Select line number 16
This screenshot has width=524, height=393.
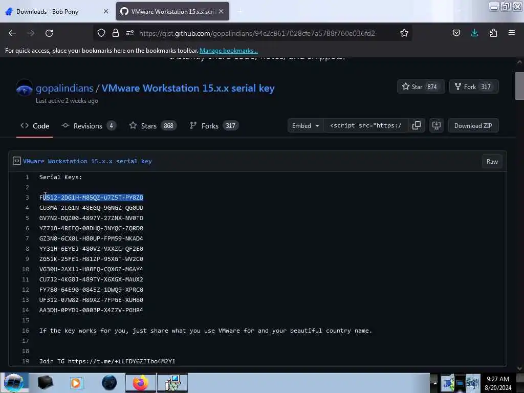click(26, 331)
